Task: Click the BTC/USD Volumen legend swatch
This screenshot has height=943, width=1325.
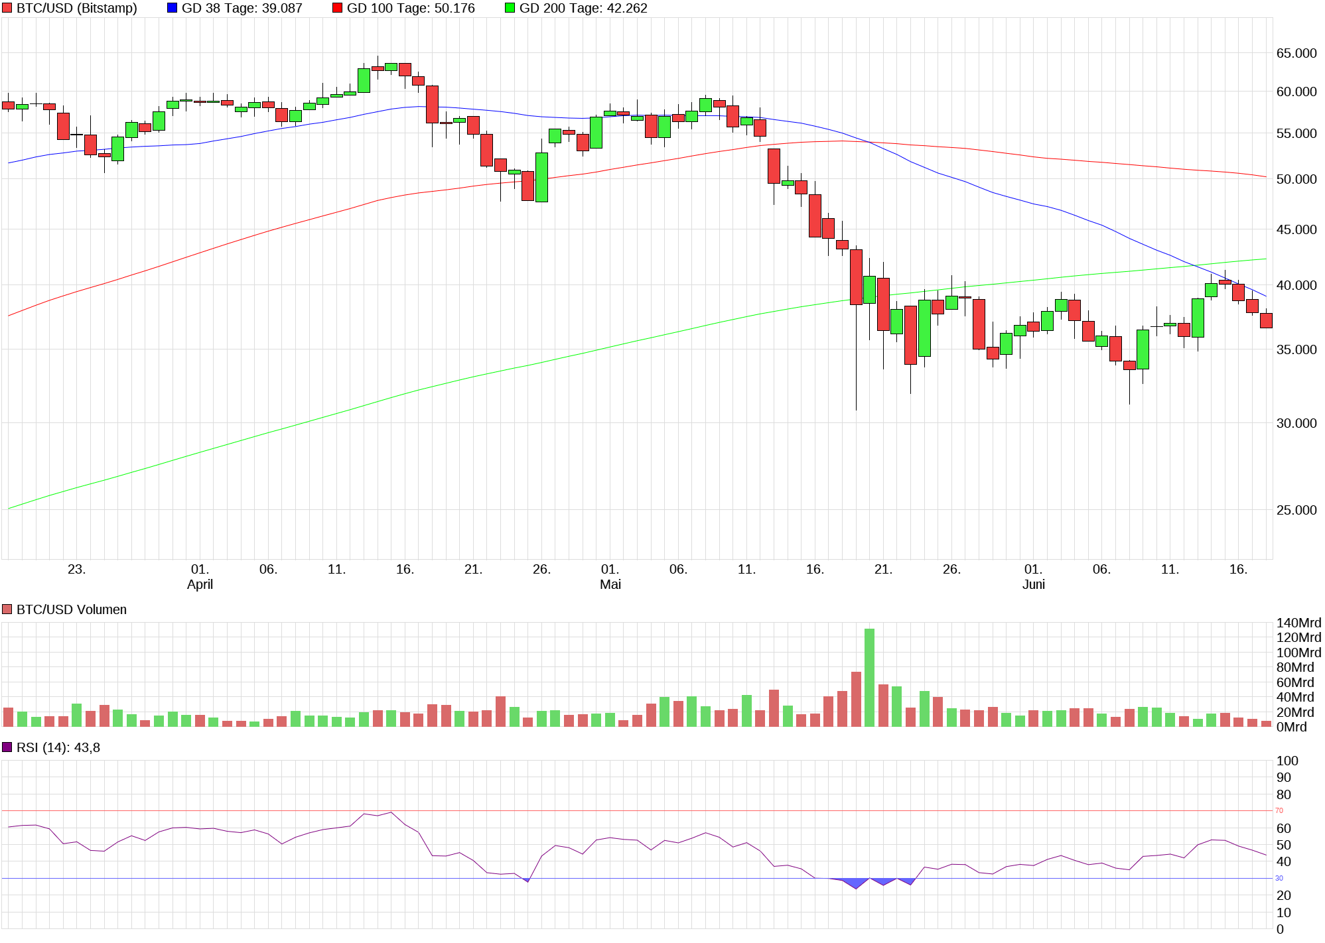Action: coord(7,609)
